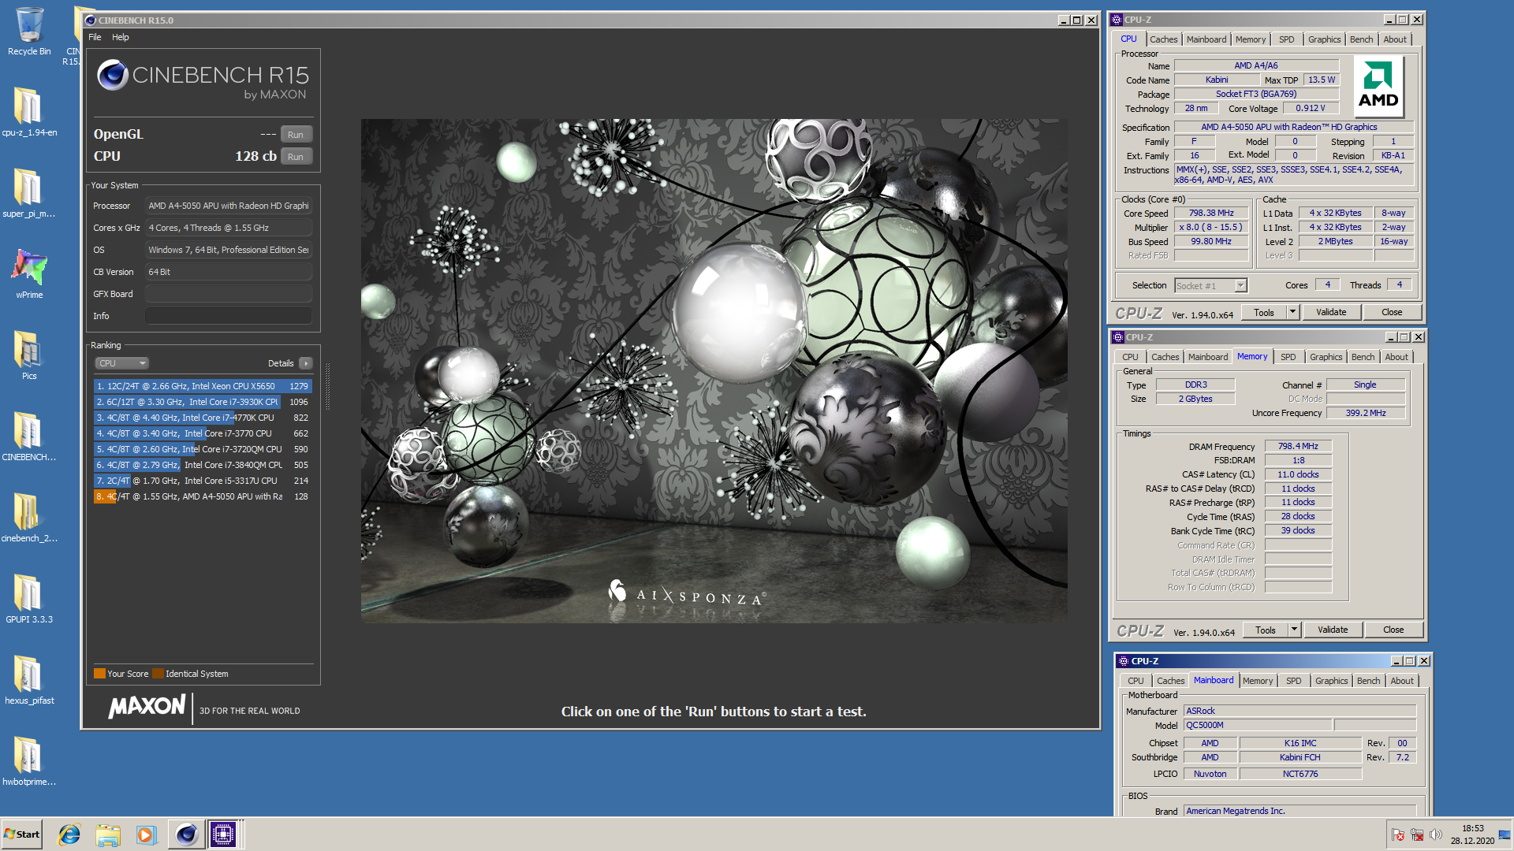Viewport: 1514px width, 851px height.
Task: Select ranking row Intel Core i7-3770
Action: (x=203, y=433)
